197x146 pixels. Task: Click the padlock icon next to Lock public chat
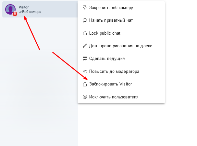[x=85, y=33]
